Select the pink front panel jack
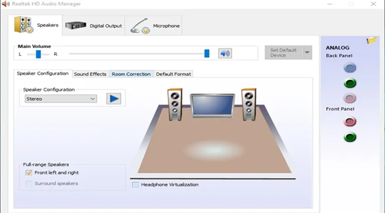385x213 pixels. (350, 122)
